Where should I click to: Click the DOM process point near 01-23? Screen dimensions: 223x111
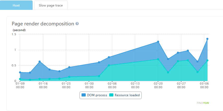point(69,67)
